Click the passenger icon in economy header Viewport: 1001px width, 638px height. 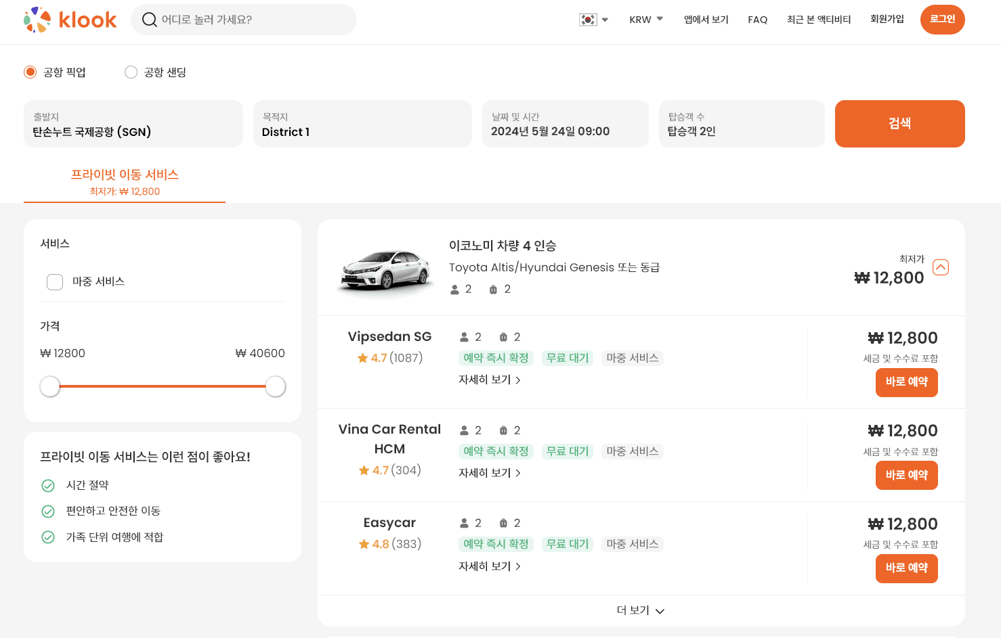click(x=454, y=290)
